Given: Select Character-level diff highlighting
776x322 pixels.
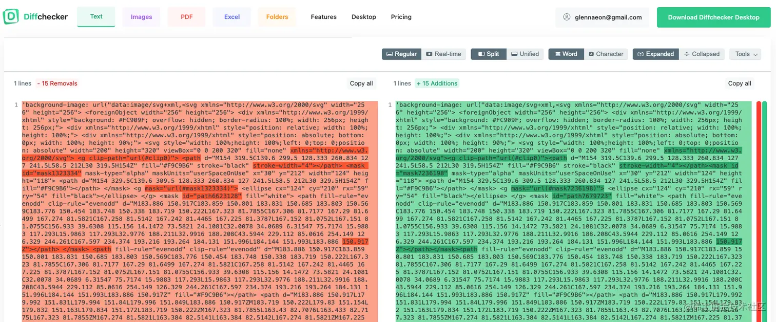Looking at the screenshot, I should point(606,54).
